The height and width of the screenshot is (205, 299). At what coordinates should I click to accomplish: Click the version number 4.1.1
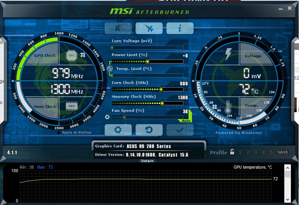pyautogui.click(x=12, y=152)
